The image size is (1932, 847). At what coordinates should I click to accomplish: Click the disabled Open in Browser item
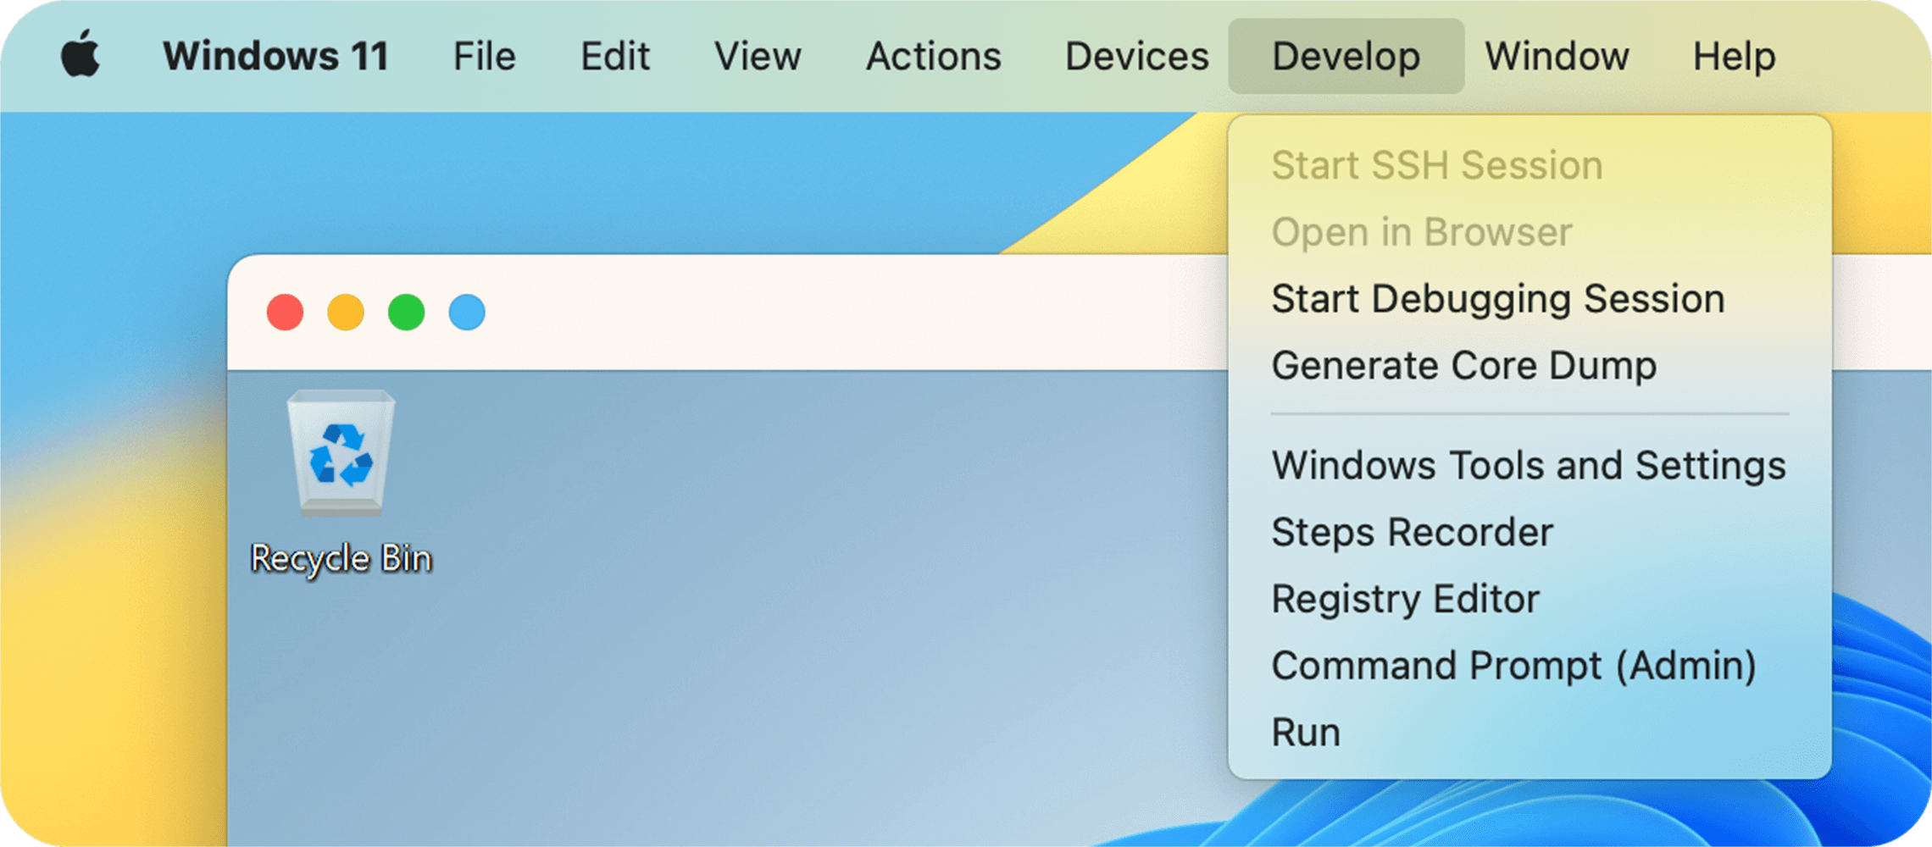point(1529,232)
